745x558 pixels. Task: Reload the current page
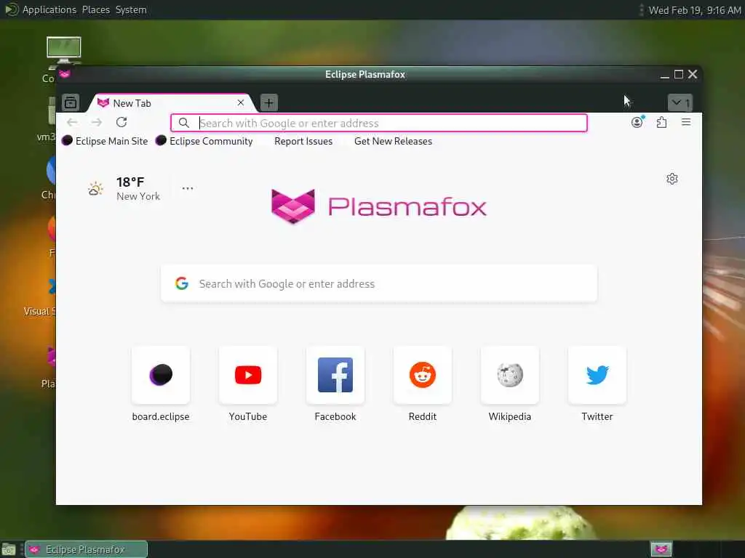121,122
